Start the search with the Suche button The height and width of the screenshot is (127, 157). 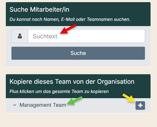[x=78, y=53]
